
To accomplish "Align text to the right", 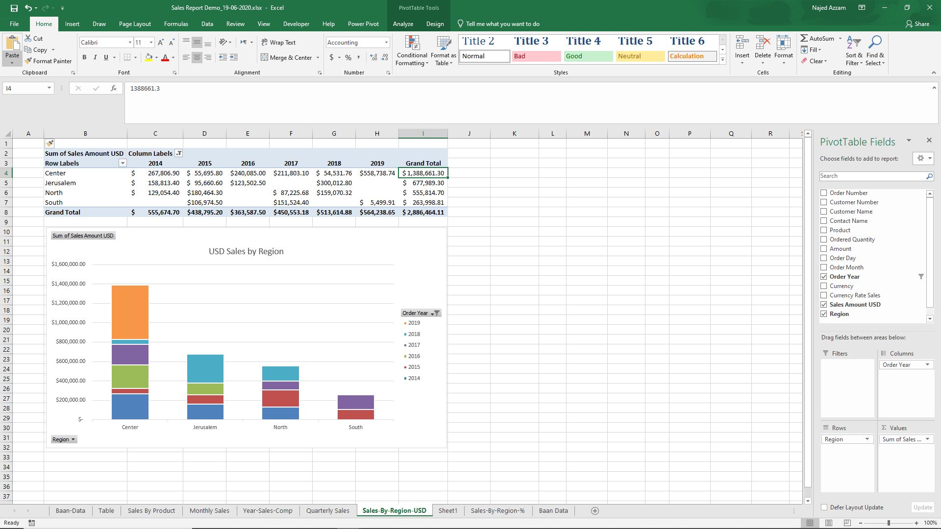I will (208, 57).
